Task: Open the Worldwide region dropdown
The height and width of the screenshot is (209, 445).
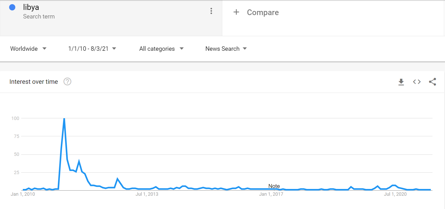Action: [29, 48]
